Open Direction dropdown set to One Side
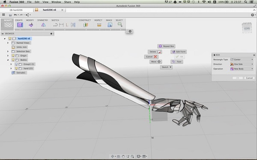 coord(242,64)
